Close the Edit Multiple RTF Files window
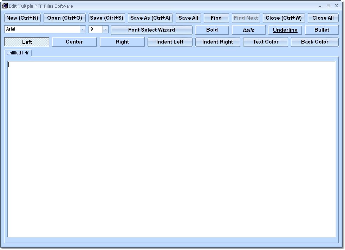This screenshot has width=345, height=250. coord(337,6)
